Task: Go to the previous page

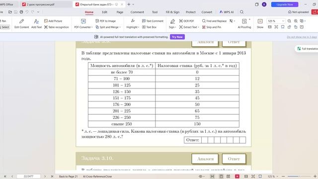Action: point(12,177)
